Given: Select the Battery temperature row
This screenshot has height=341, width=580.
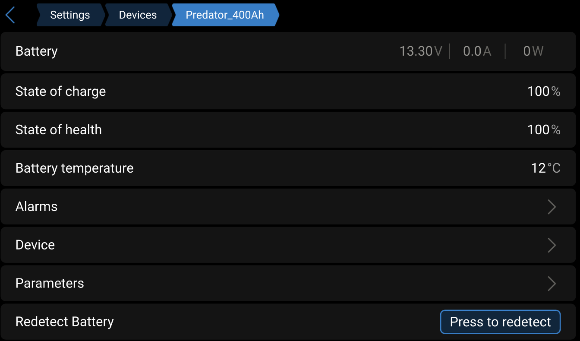Looking at the screenshot, I should (x=289, y=168).
